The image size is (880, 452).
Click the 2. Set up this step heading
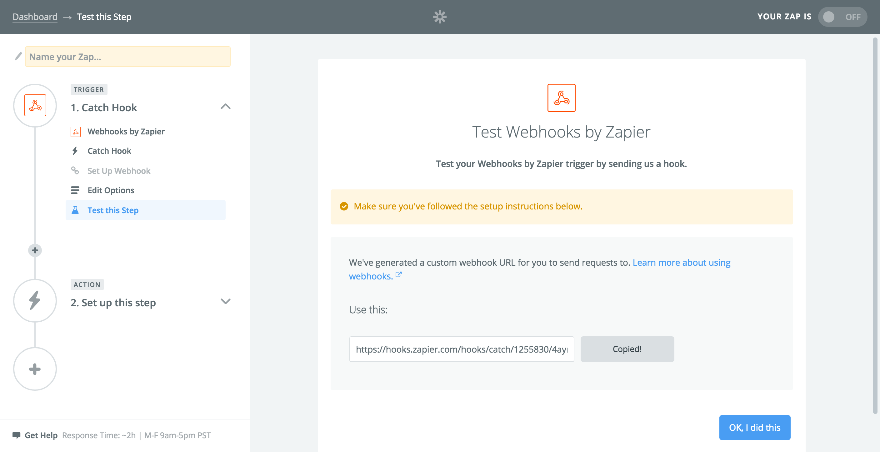[113, 302]
